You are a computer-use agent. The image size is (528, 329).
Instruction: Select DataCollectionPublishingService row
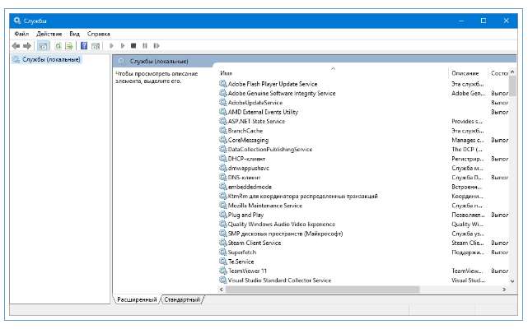[x=270, y=150]
